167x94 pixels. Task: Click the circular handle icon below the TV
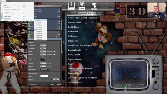point(125,90)
